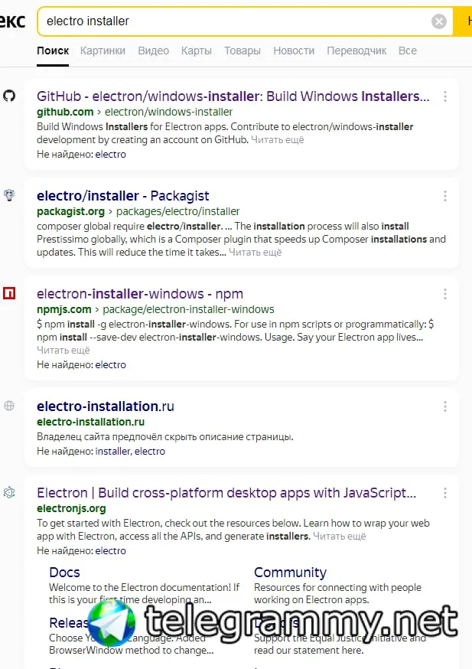This screenshot has height=669, width=472.
Task: Click the Packagist favicon beside second result
Action: tap(9, 196)
